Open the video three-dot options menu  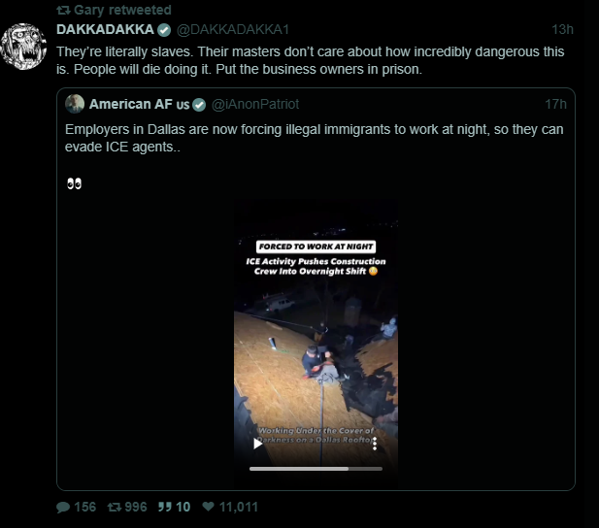375,444
